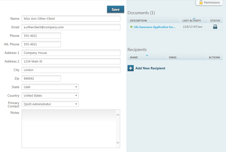Screen dimensions: 226x152
Task: Open Life Insurance Application document link
Action: click(155, 27)
